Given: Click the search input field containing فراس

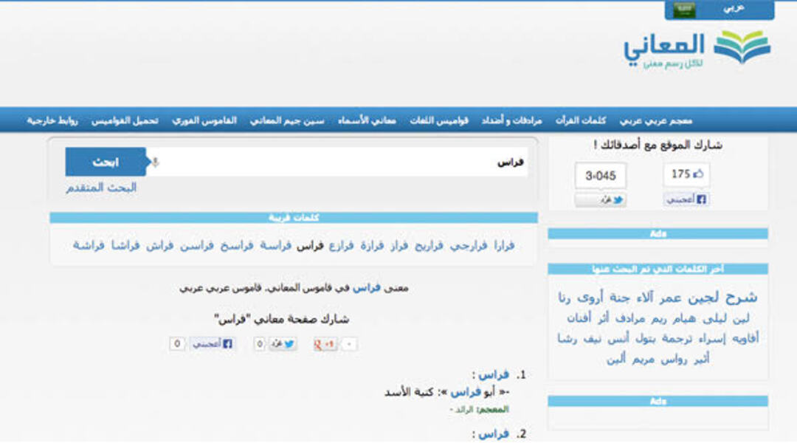Looking at the screenshot, I should [337, 162].
